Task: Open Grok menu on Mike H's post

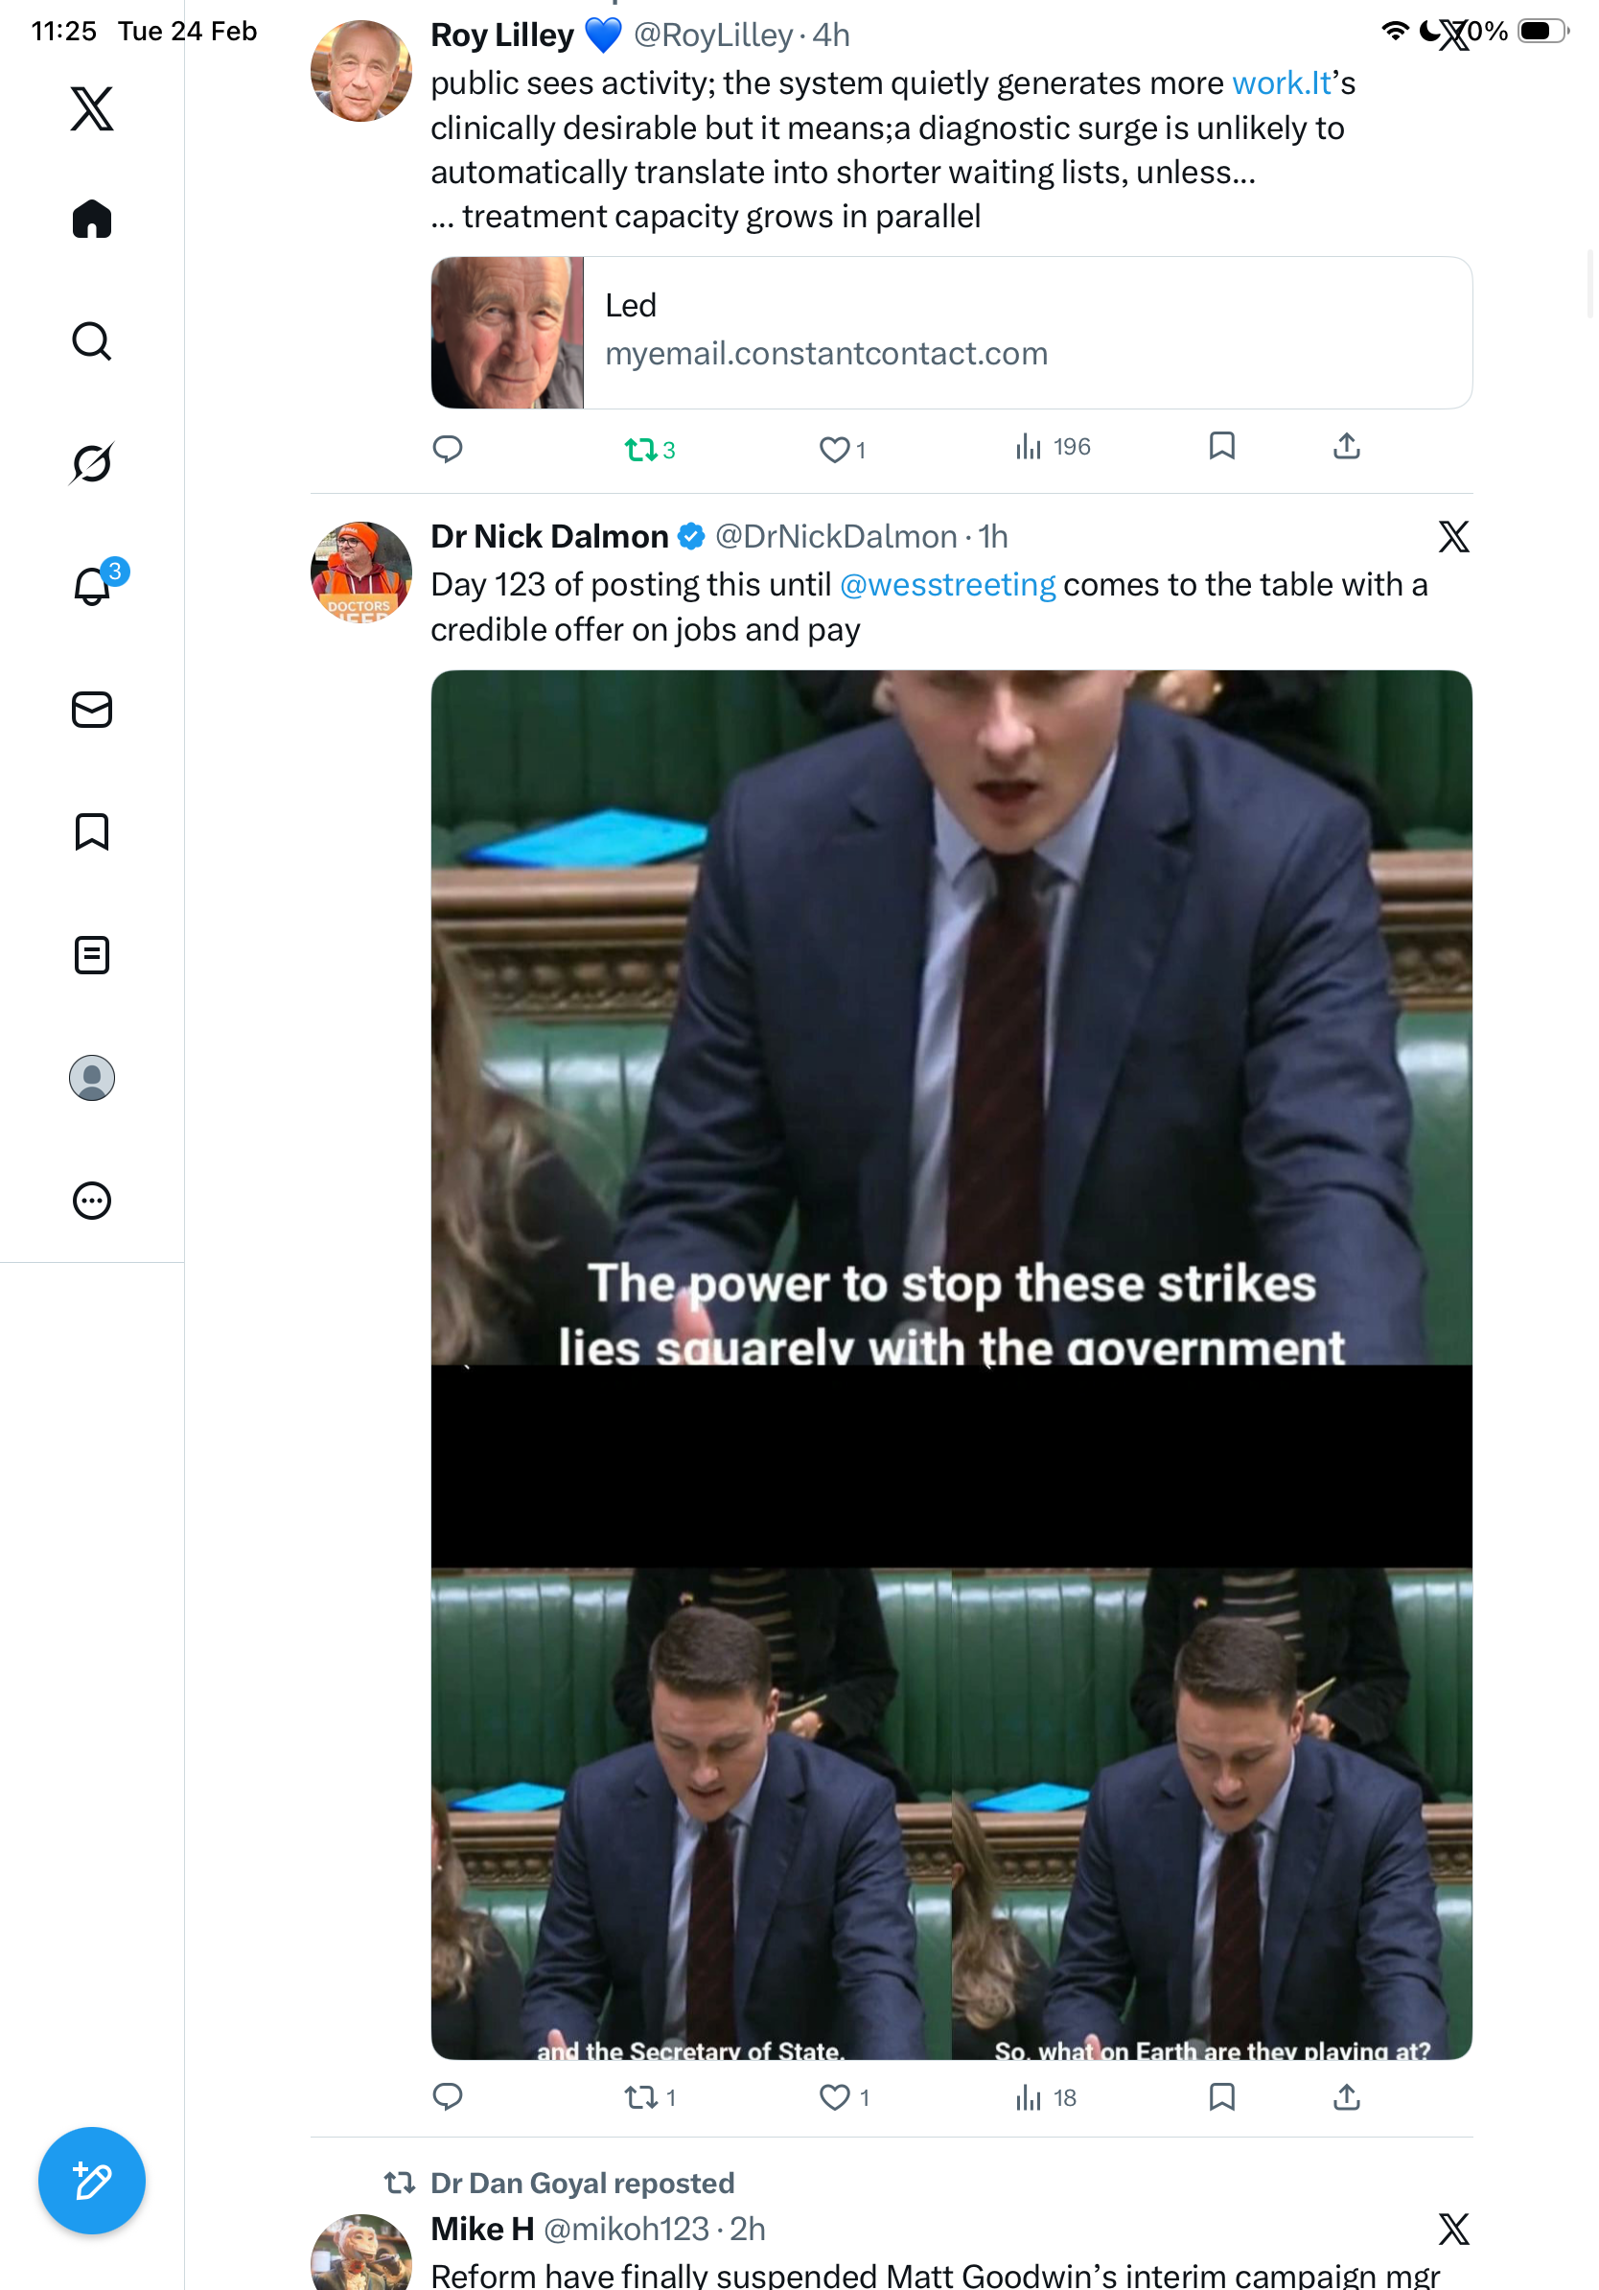Action: point(1453,2230)
